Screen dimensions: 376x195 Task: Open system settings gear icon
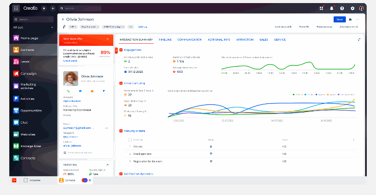pyautogui.click(x=352, y=8)
